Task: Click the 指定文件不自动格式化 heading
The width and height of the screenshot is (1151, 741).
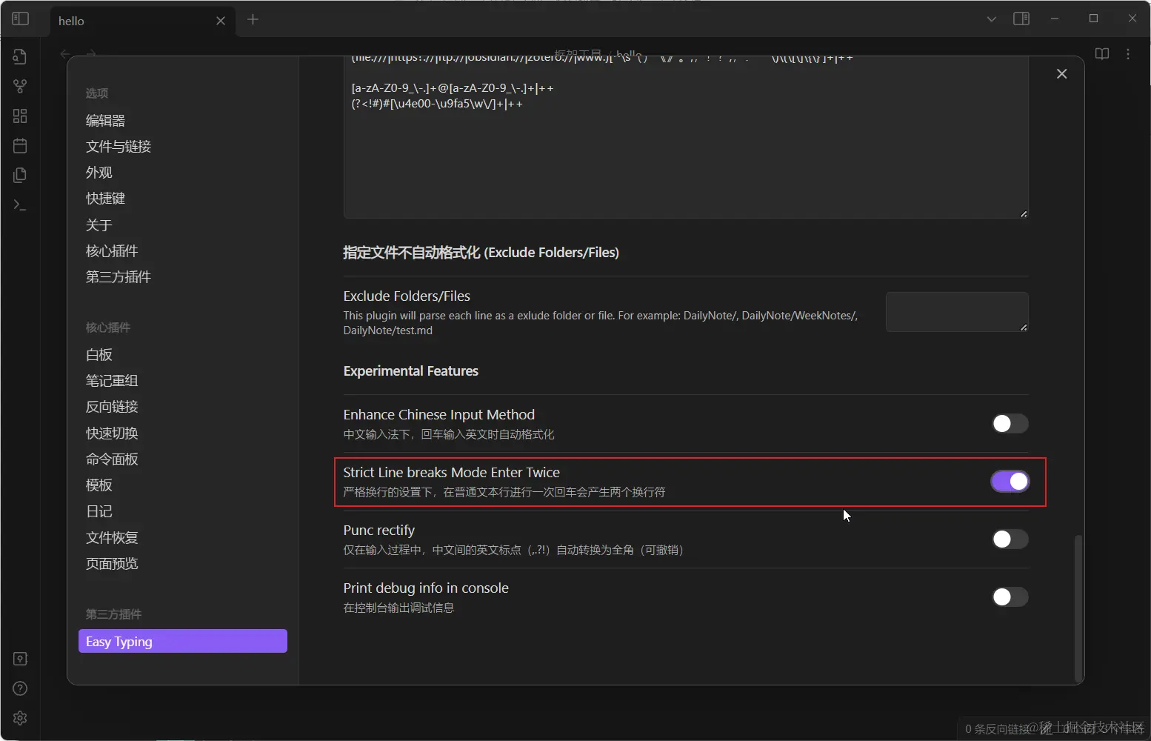Action: point(481,252)
